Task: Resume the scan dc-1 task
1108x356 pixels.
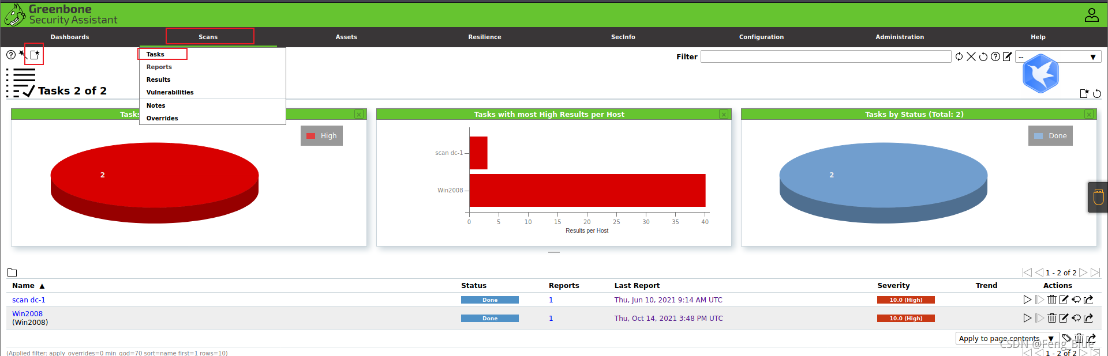Action: [x=1039, y=300]
